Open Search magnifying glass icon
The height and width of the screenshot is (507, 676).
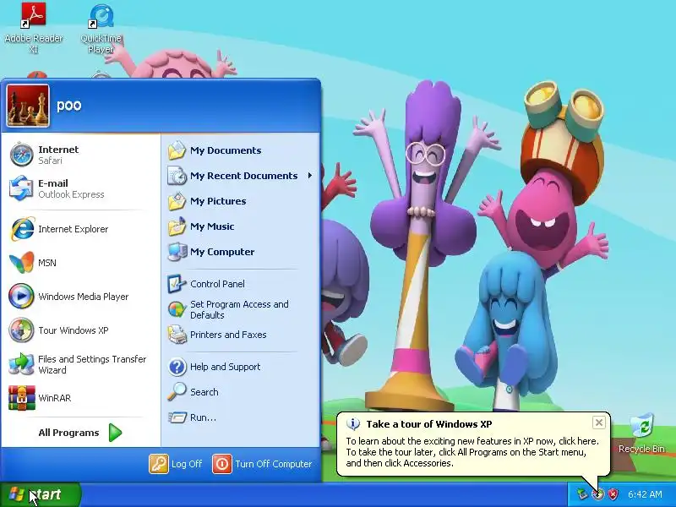click(x=177, y=392)
